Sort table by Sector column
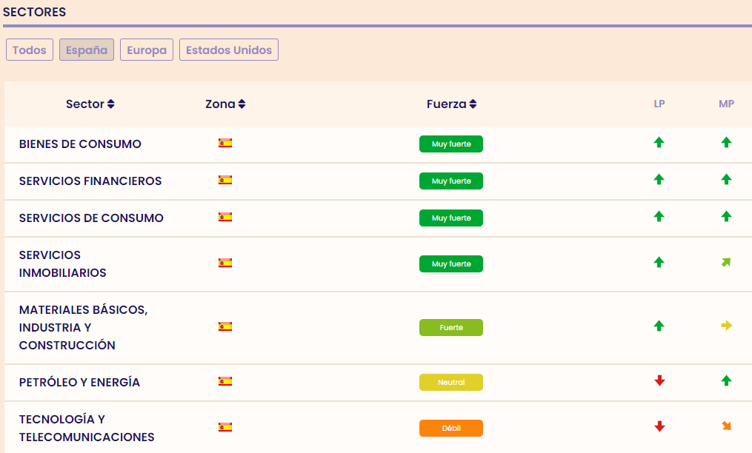This screenshot has height=453, width=752. [90, 104]
